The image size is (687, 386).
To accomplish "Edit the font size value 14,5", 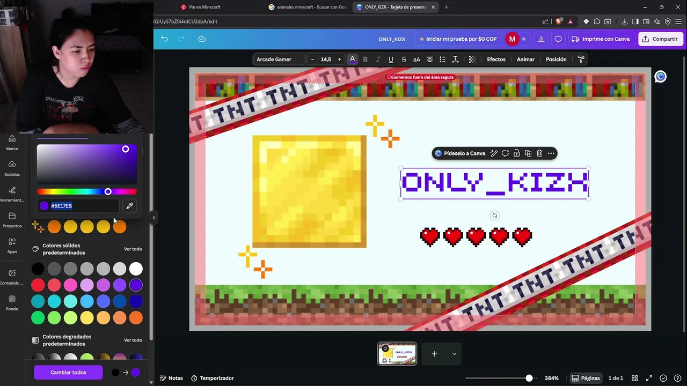I will pos(326,60).
